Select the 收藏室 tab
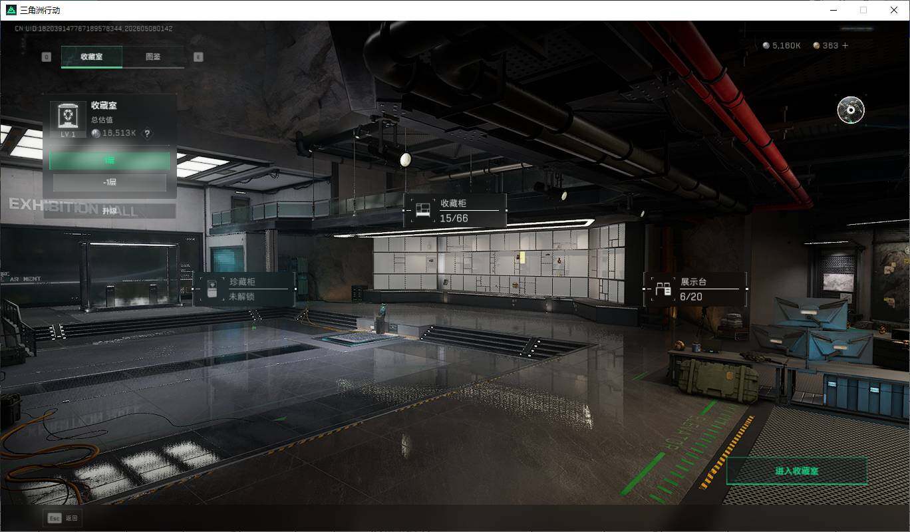910x532 pixels. click(x=92, y=57)
